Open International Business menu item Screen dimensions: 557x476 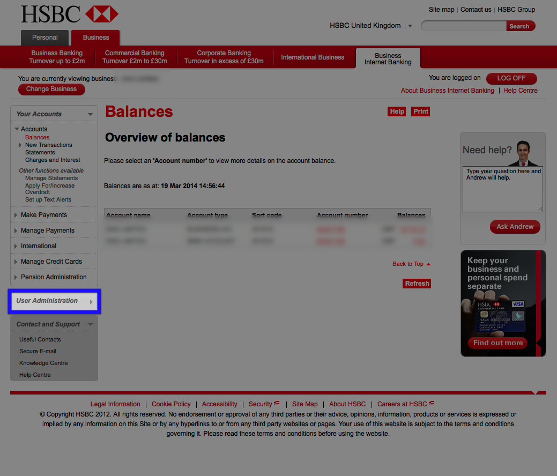point(313,57)
